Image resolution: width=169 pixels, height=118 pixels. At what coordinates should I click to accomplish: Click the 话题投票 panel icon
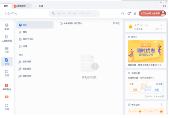pyautogui.click(x=129, y=73)
